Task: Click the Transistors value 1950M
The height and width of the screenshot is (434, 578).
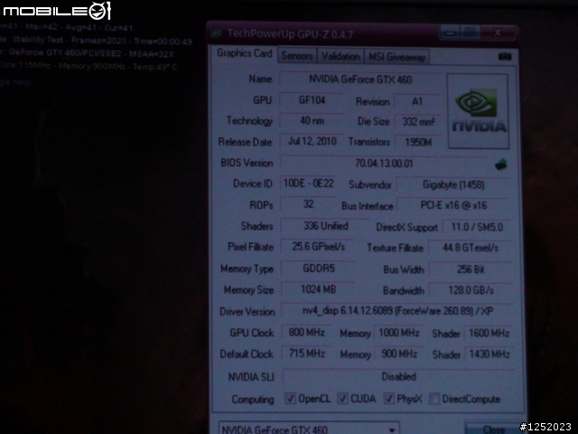Action: pos(418,142)
